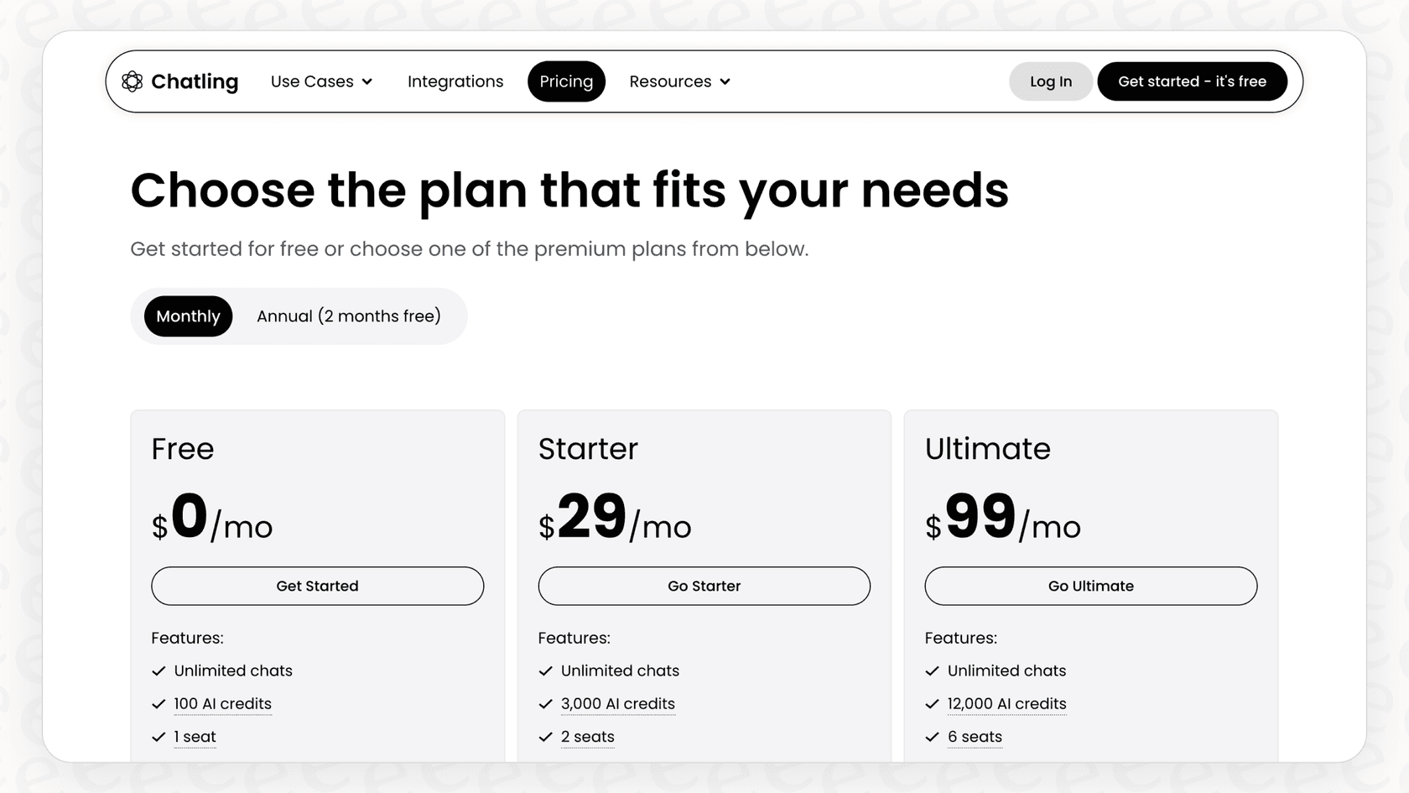Click the 6 seats underlined text
The height and width of the screenshot is (793, 1409).
[x=975, y=737]
